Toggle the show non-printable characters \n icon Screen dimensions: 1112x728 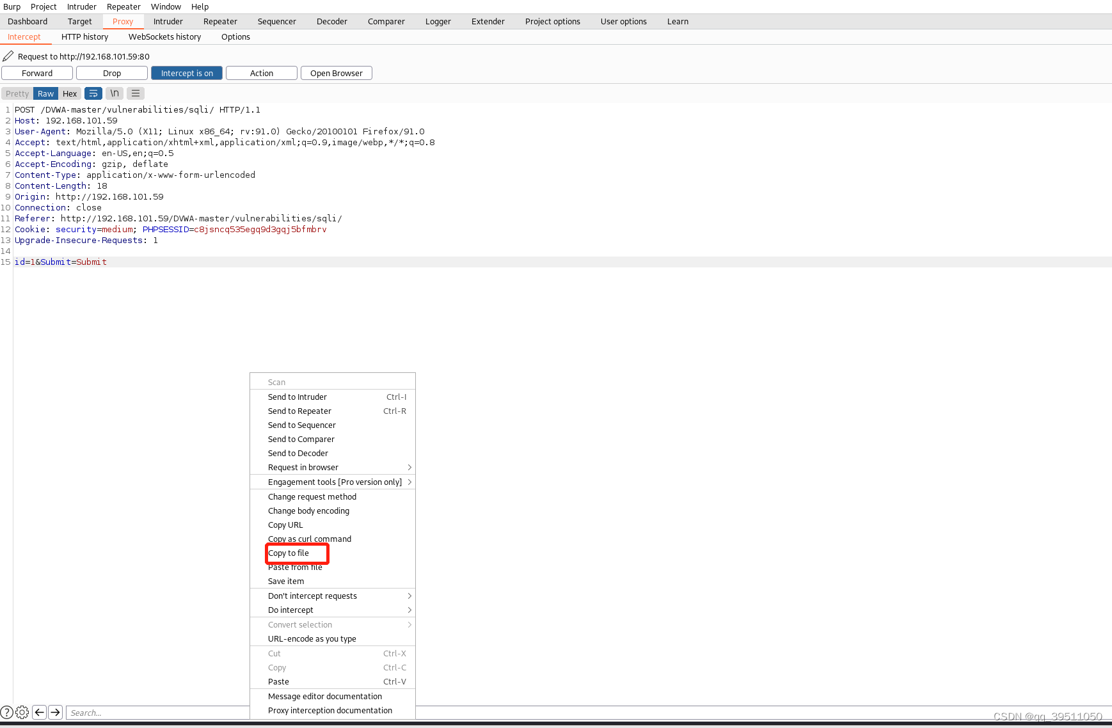tap(115, 93)
